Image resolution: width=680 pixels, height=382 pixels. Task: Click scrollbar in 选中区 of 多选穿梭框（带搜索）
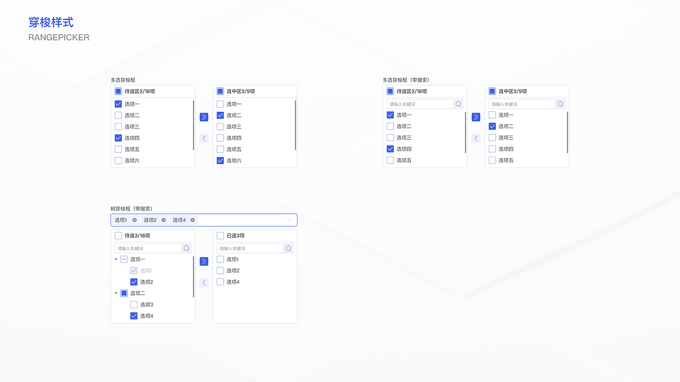click(x=567, y=132)
